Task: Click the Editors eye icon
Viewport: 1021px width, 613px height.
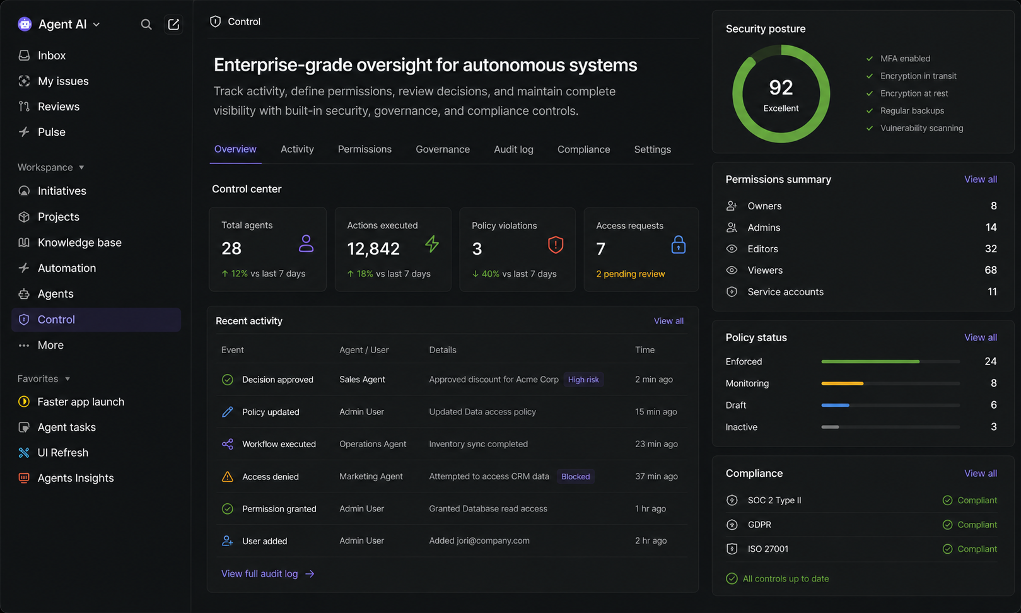Action: [x=732, y=249]
